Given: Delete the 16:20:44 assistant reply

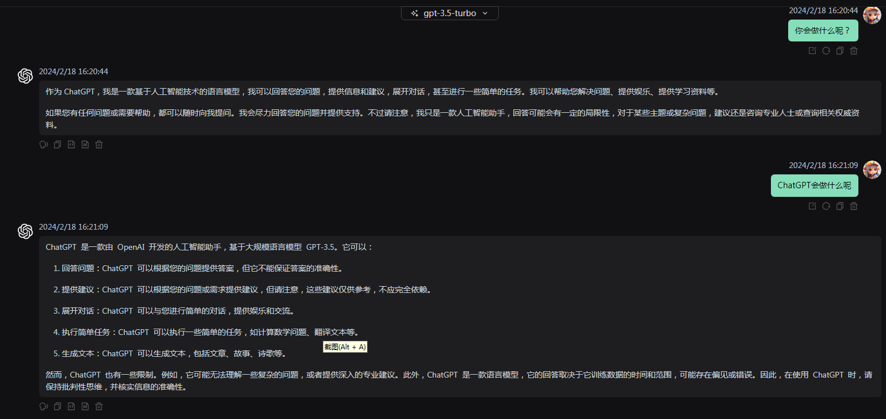Looking at the screenshot, I should (x=99, y=144).
